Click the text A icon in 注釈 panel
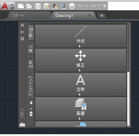The image size is (139, 136). point(80,80)
